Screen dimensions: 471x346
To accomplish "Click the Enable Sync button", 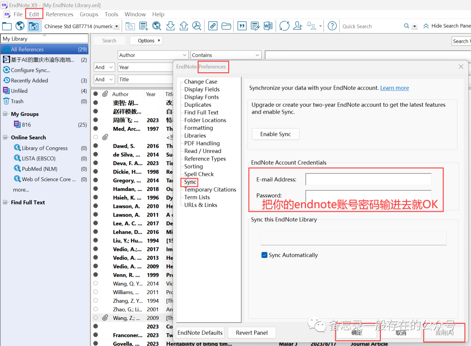I will pyautogui.click(x=276, y=134).
